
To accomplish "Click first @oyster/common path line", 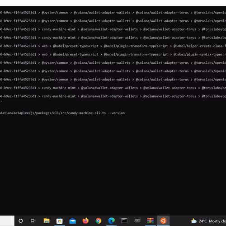I will [113, 13].
